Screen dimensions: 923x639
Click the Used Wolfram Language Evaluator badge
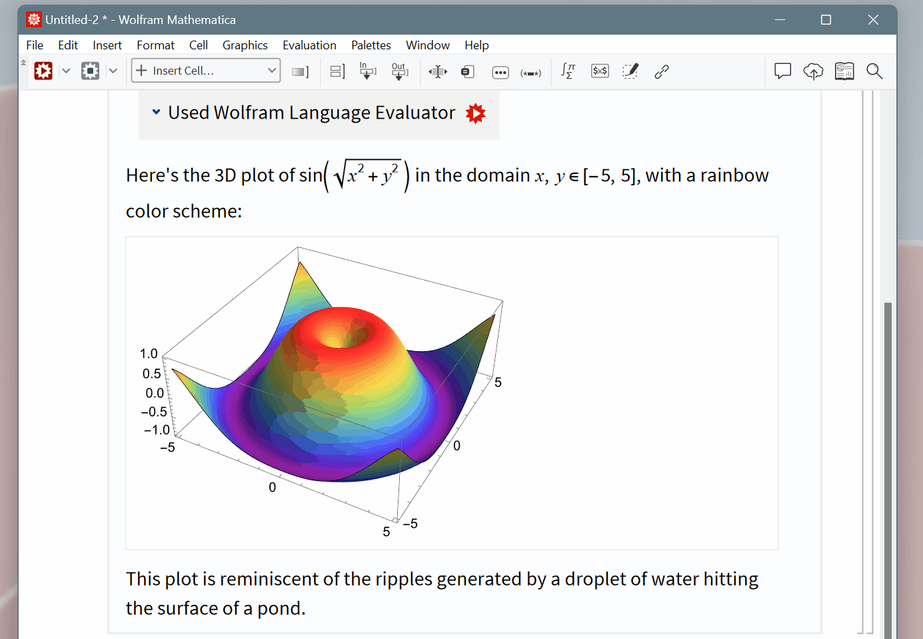pos(475,113)
